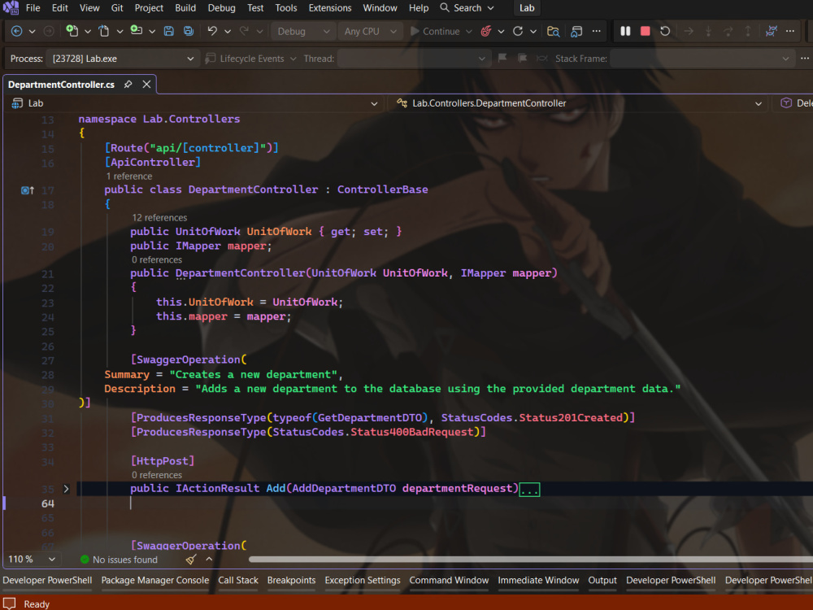Open the Tools menu

(x=285, y=8)
